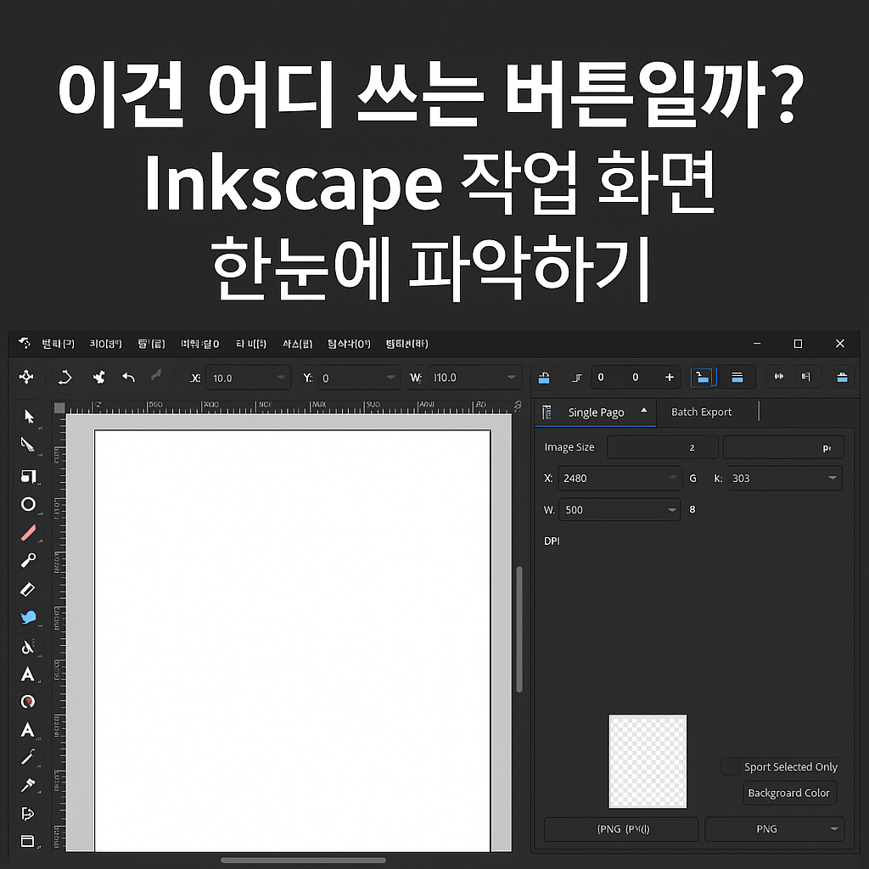Click the arrow-out-of-page tool icon

pos(28,814)
